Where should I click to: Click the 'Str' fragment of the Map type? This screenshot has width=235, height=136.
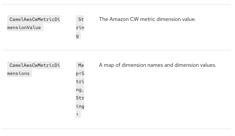[x=80, y=98]
